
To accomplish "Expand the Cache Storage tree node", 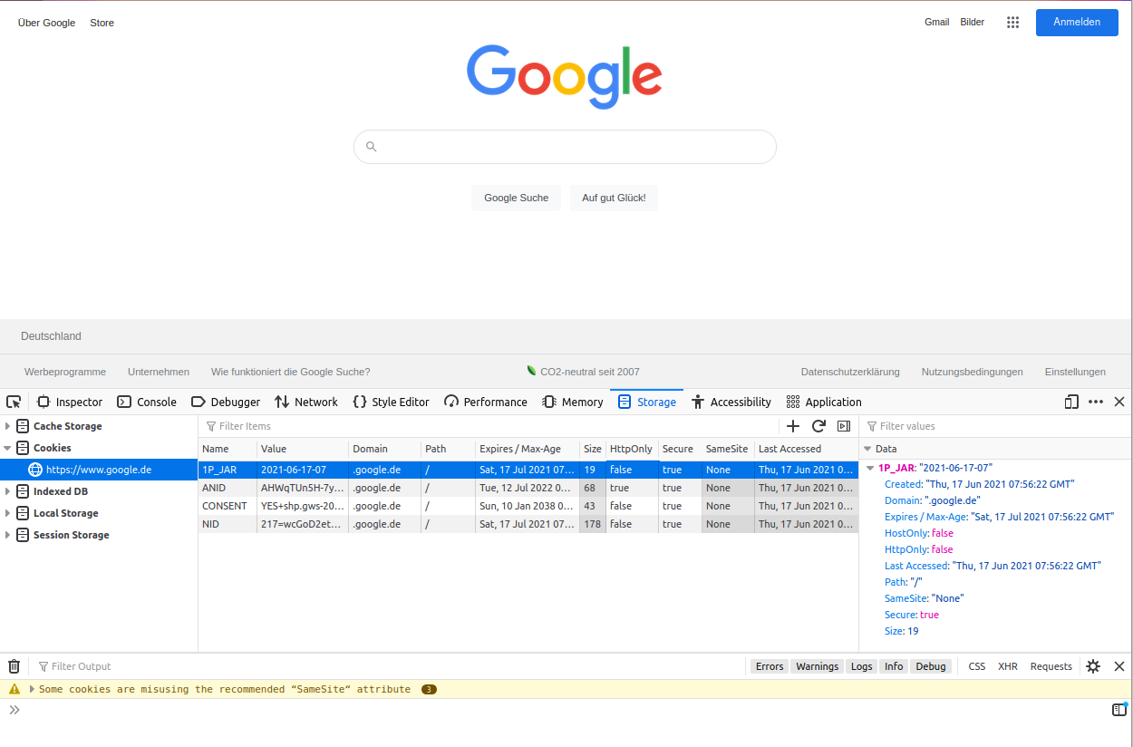I will pos(8,426).
